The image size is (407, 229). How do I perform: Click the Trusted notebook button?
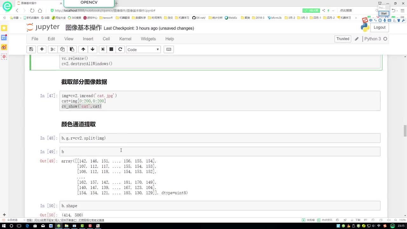(343, 39)
